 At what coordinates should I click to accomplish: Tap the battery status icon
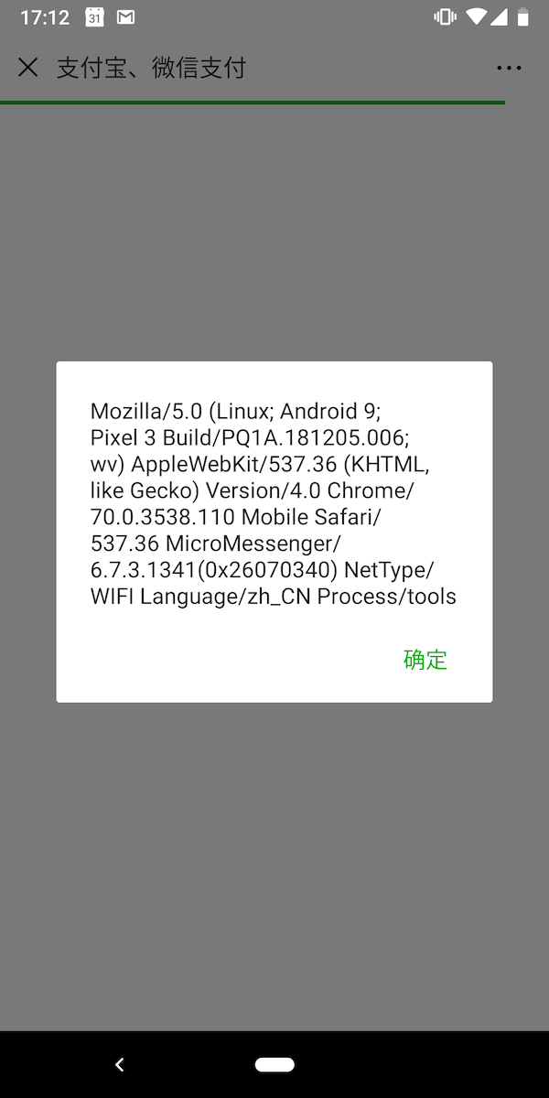point(522,17)
